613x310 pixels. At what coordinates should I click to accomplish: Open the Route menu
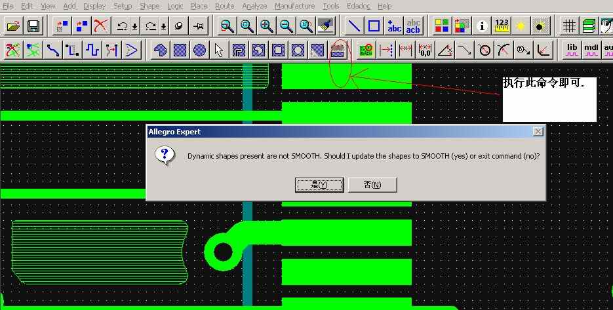[225, 6]
